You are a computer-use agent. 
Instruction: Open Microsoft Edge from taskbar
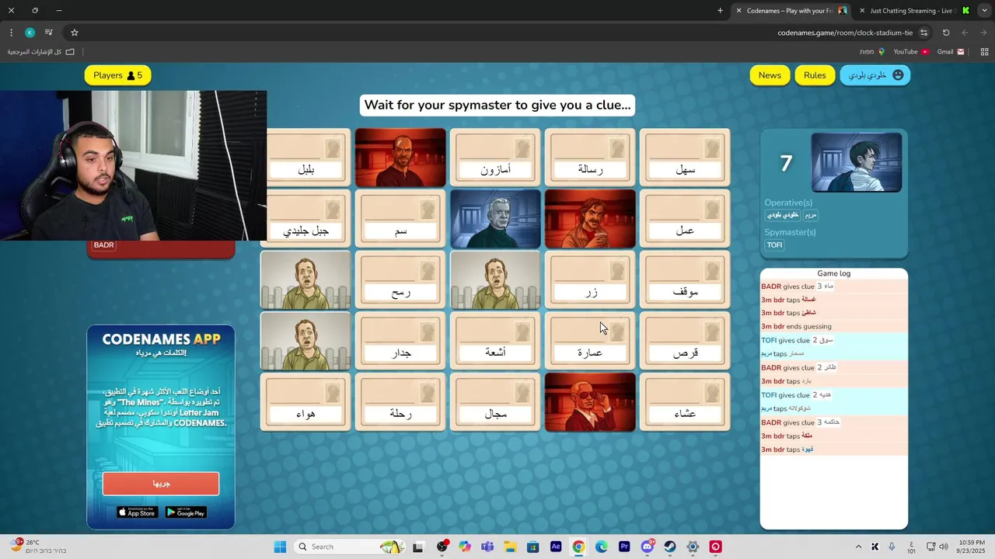(602, 547)
